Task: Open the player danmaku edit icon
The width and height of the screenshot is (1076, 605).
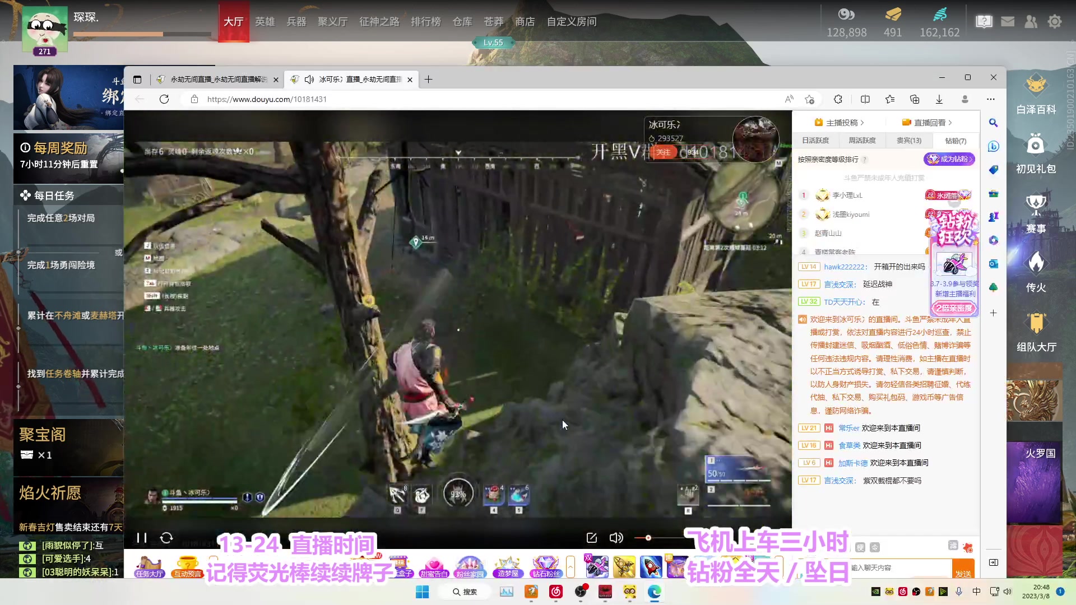Action: pyautogui.click(x=591, y=538)
